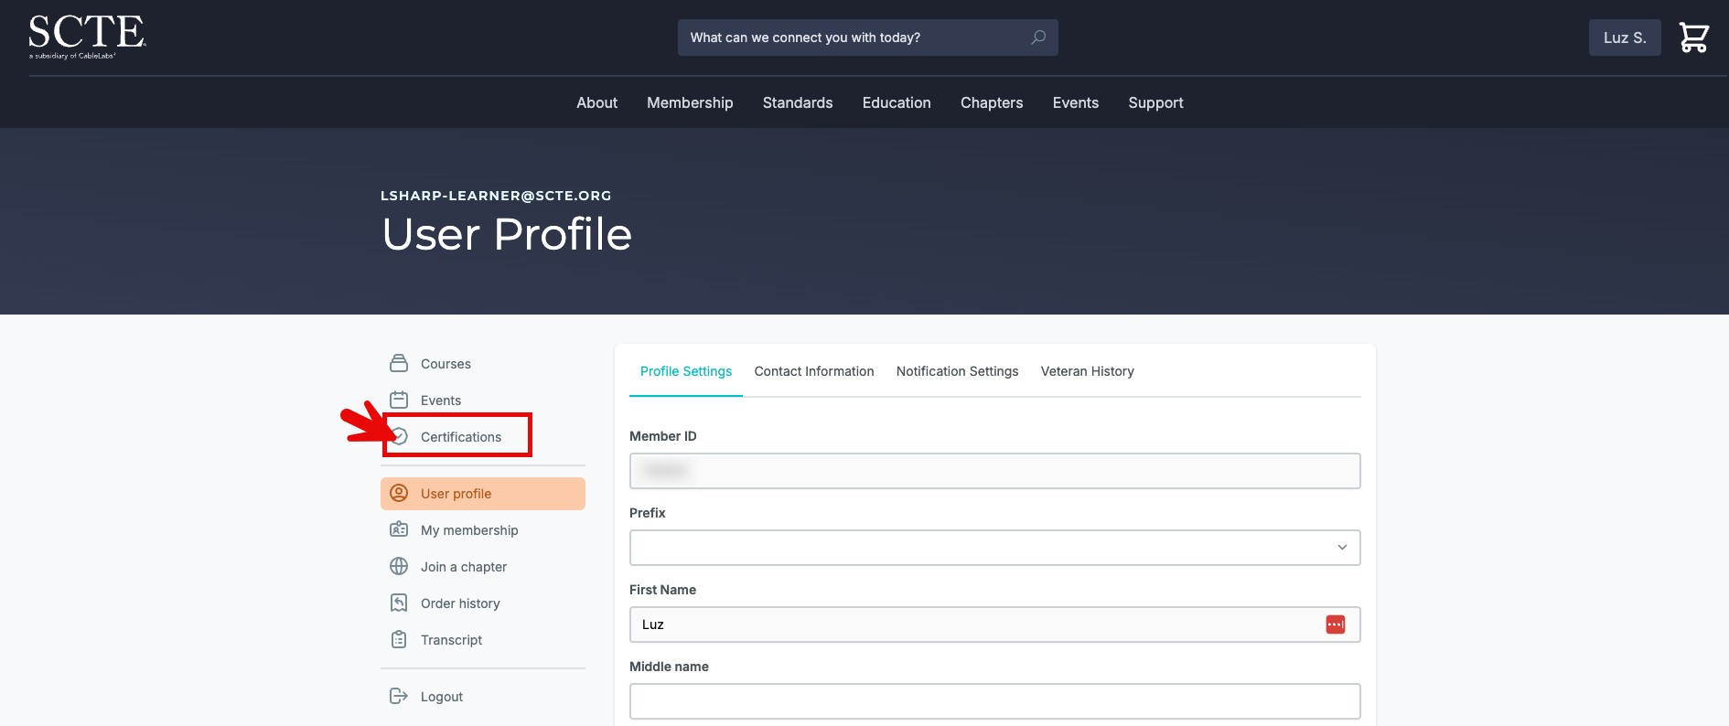Open the Membership navigation menu
Screen dimensions: 1729x726
click(x=690, y=103)
